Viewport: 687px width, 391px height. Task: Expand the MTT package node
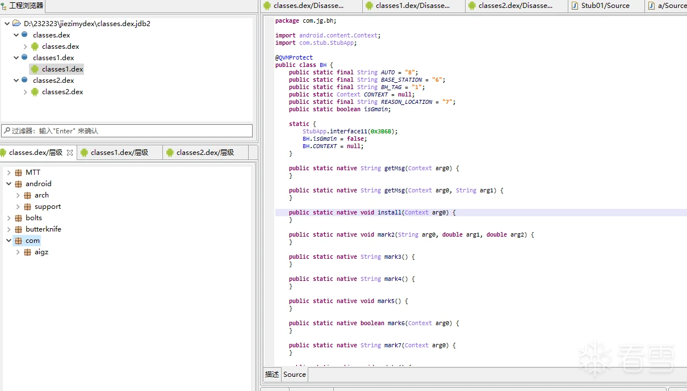[x=9, y=173]
